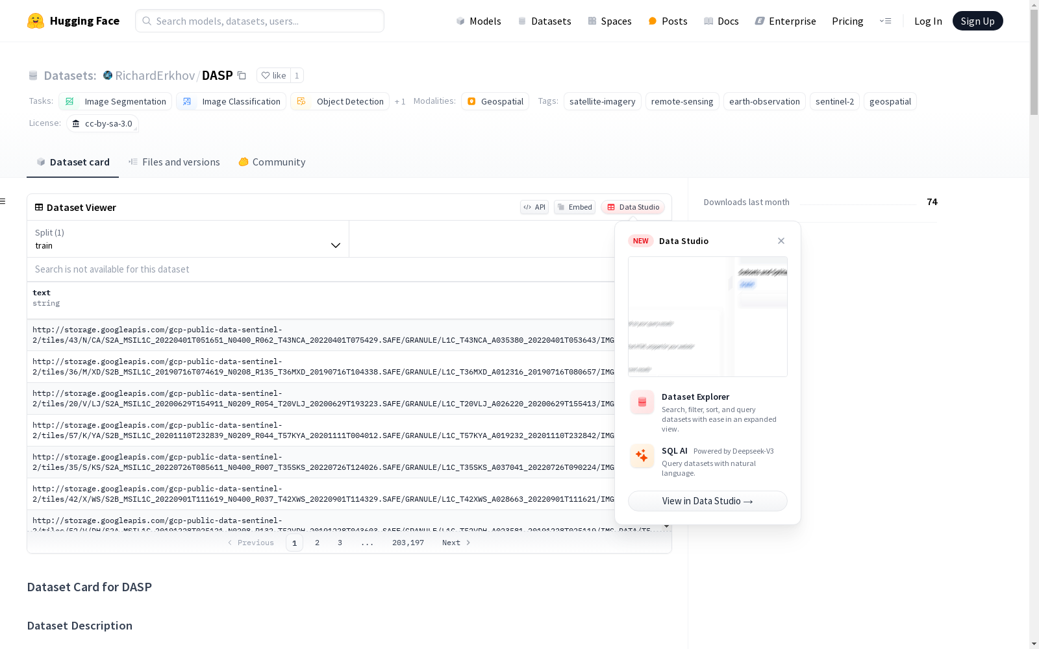
Task: Select the Image Segmentation task tag
Action: [116, 101]
